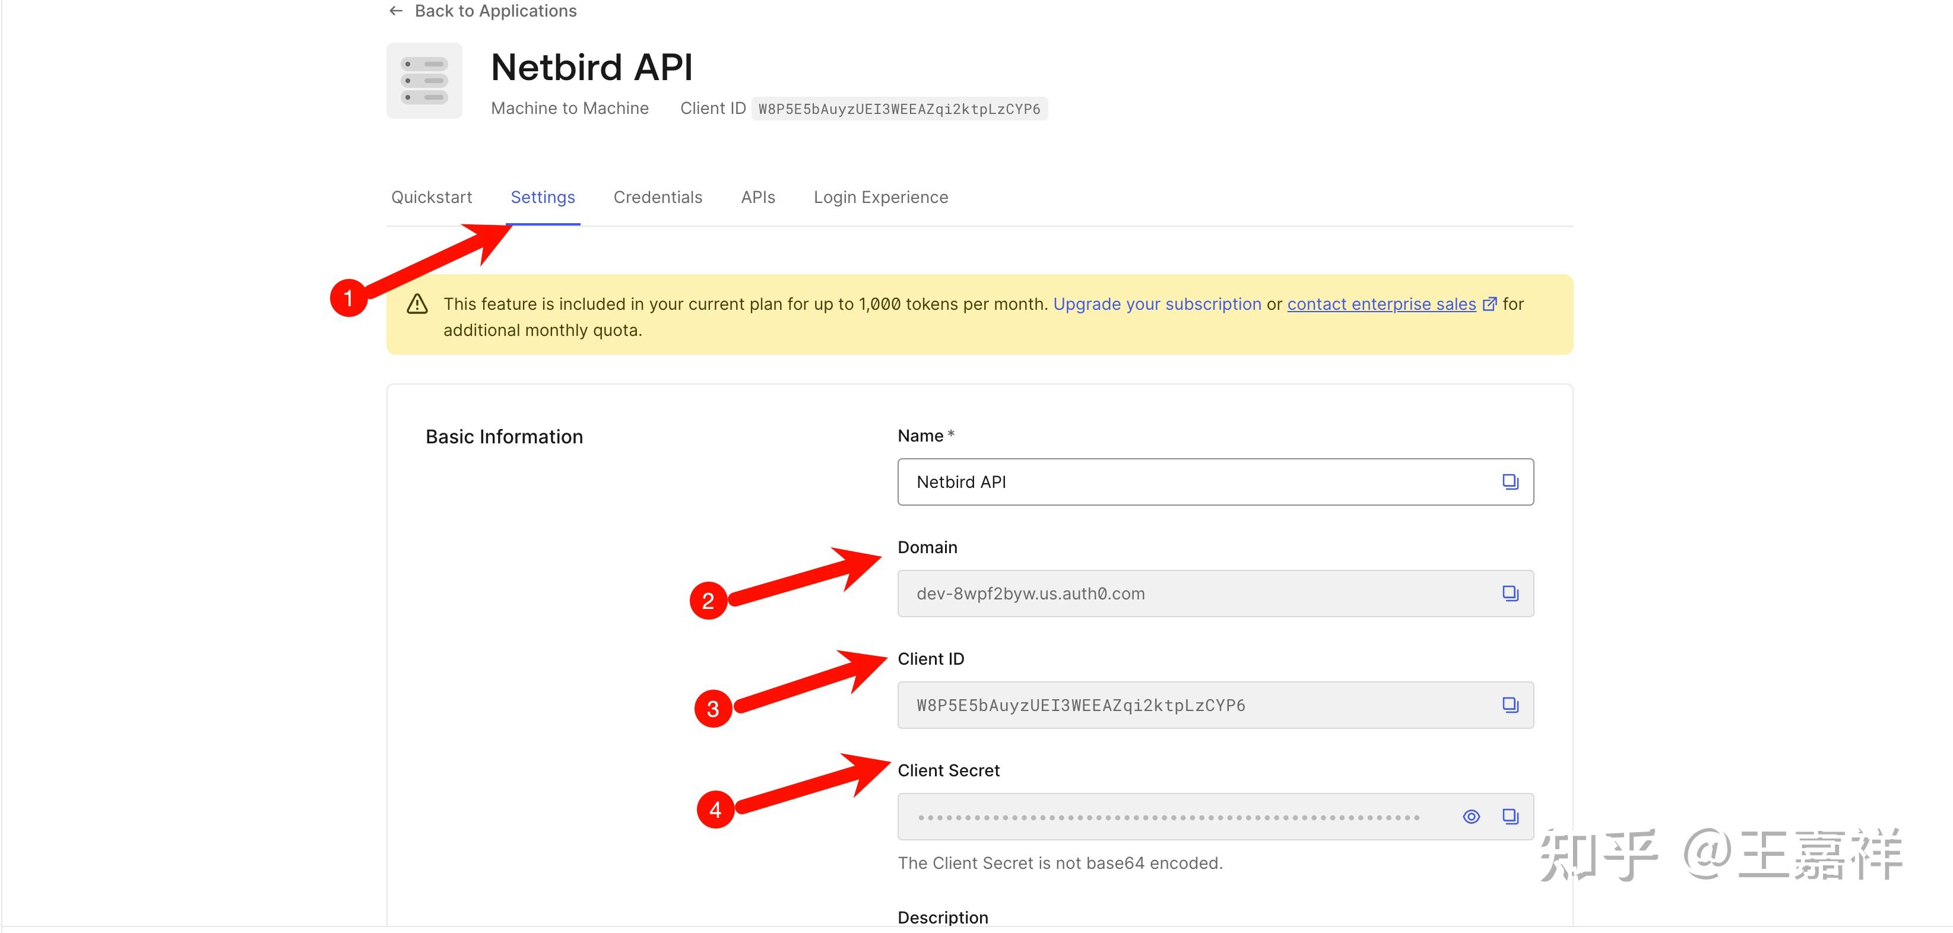Reveal the hidden Client Secret
The width and height of the screenshot is (1953, 933).
click(1471, 816)
